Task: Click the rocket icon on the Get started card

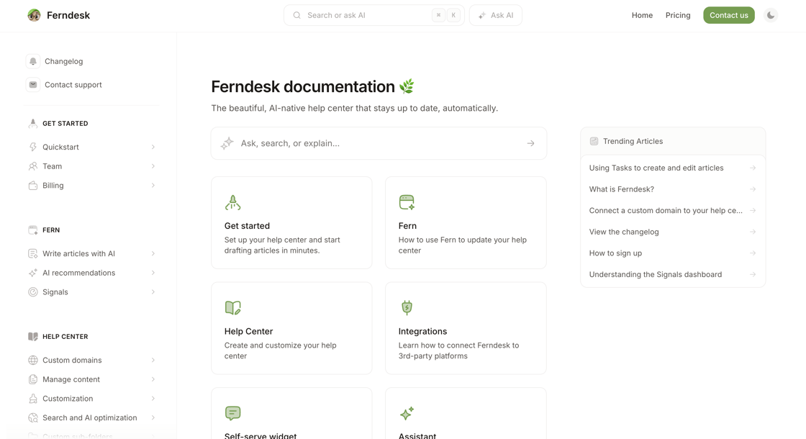Action: 232,202
